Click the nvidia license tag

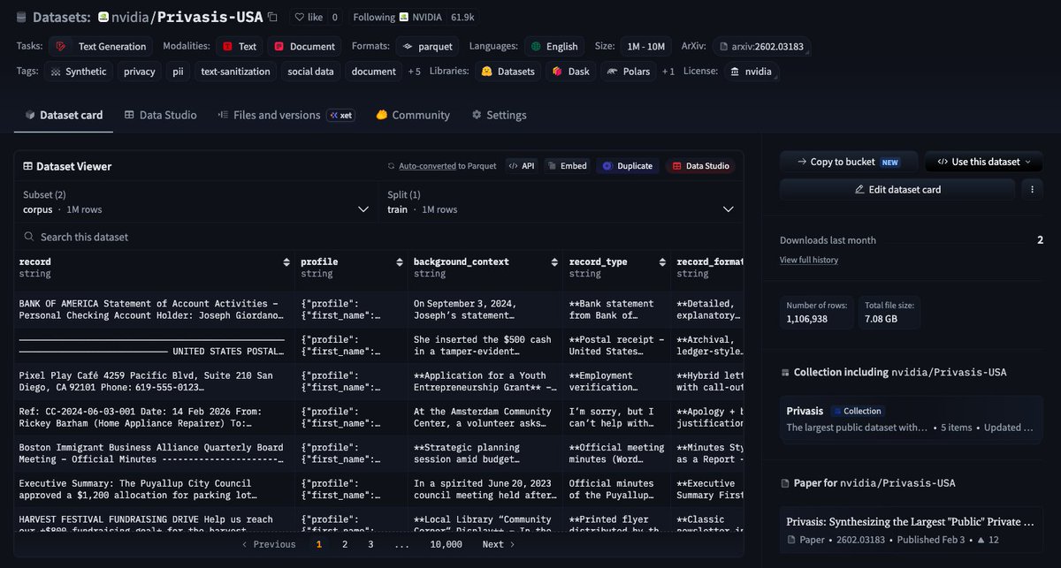pos(751,72)
